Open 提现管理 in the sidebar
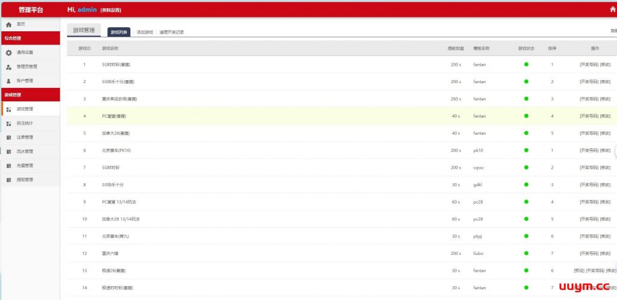 [x=25, y=180]
